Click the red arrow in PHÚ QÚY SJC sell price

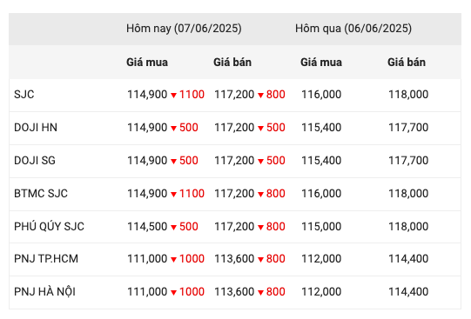(260, 227)
